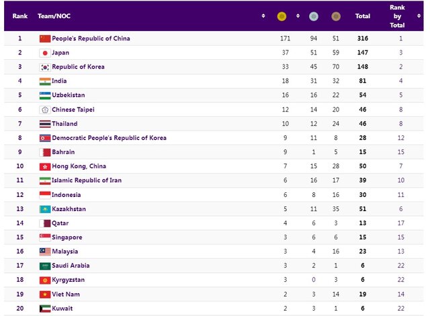Image resolution: width=430 pixels, height=316 pixels.
Task: Sort by Rank by Total header
Action: click(397, 16)
